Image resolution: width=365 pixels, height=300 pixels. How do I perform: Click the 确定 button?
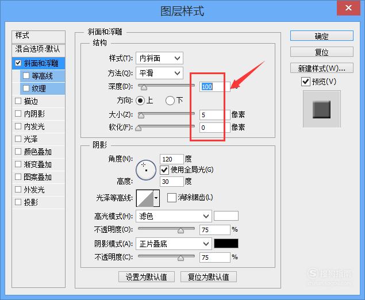pos(322,36)
